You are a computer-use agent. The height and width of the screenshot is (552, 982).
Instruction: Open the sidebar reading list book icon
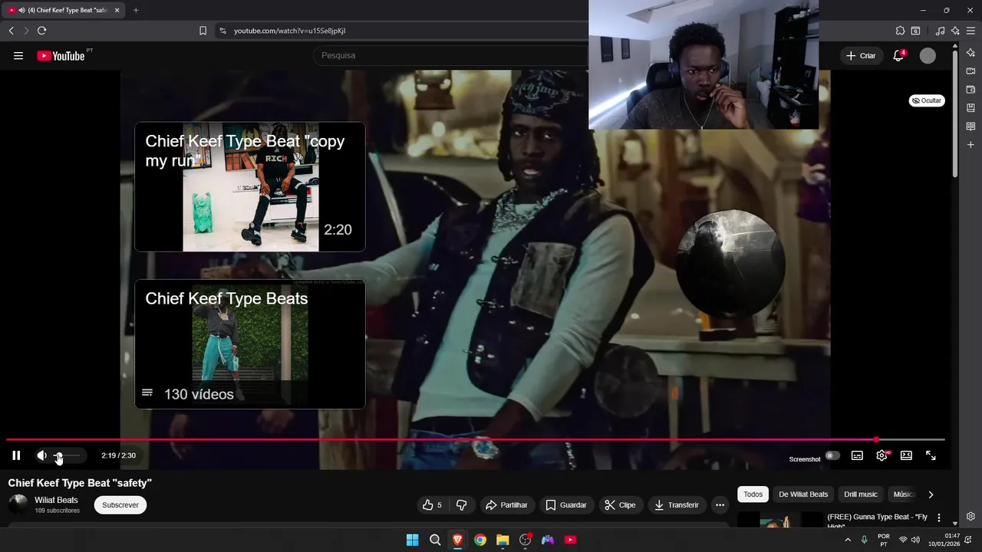970,127
